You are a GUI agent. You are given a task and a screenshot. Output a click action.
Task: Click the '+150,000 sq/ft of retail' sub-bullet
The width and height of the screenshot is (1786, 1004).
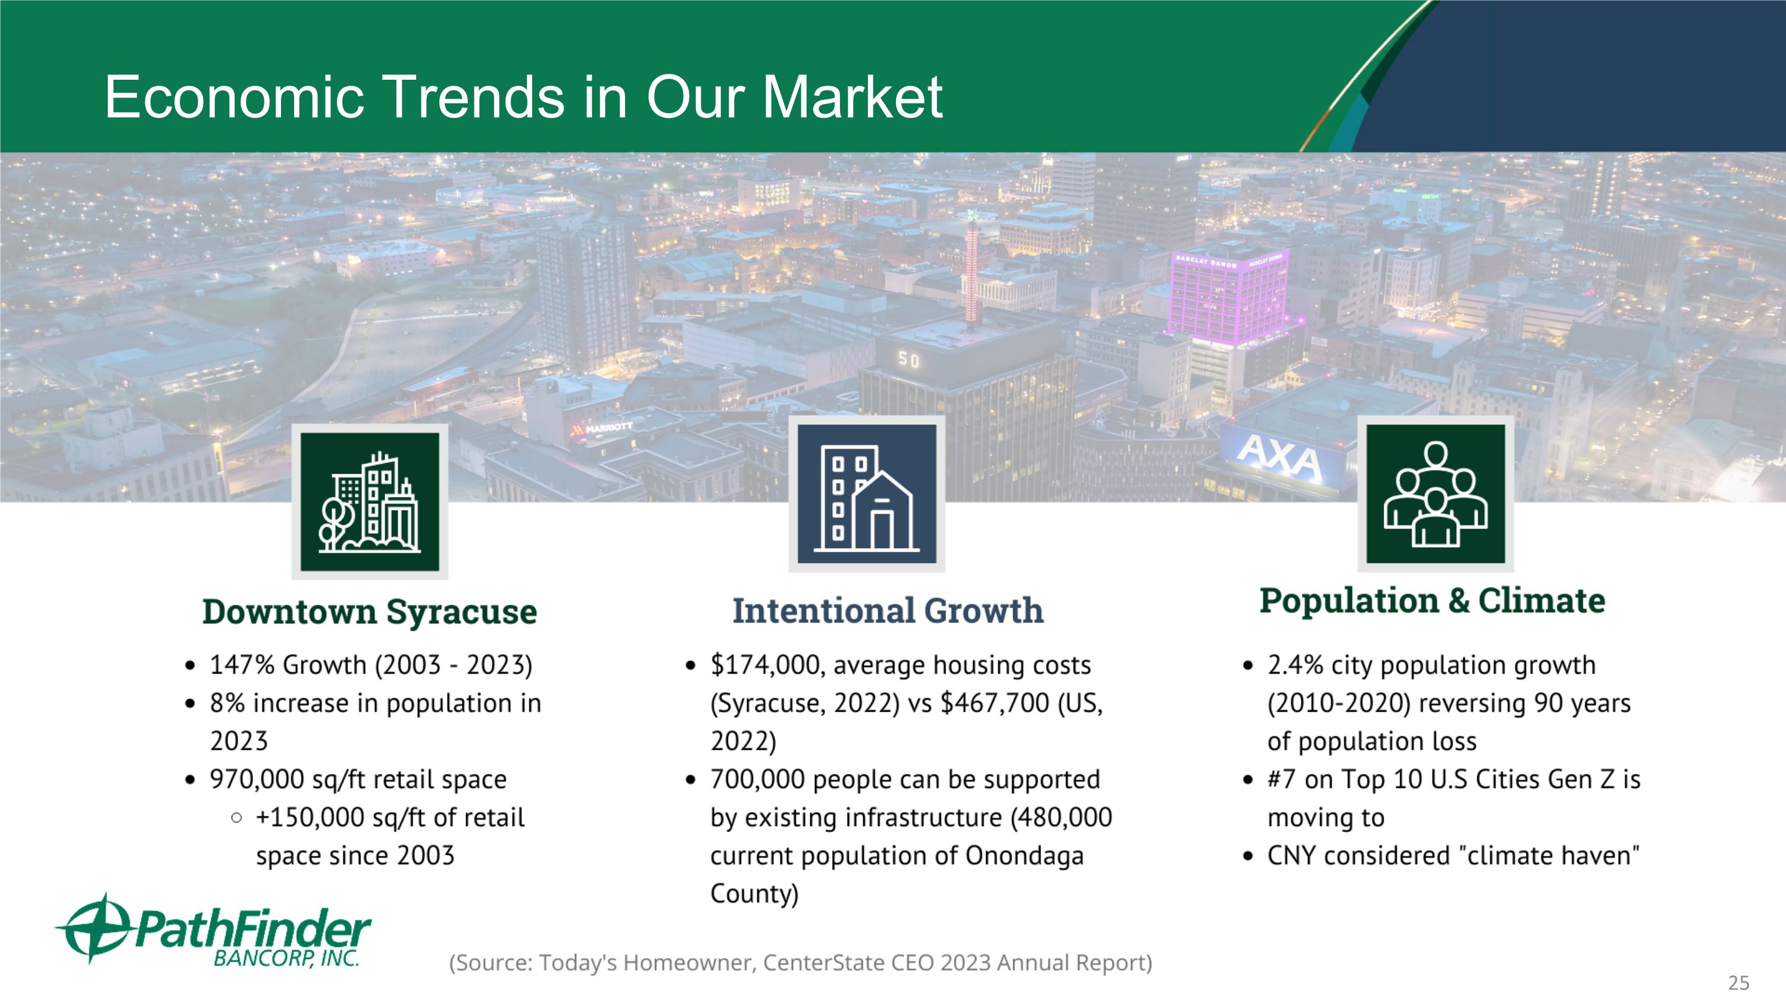390,818
